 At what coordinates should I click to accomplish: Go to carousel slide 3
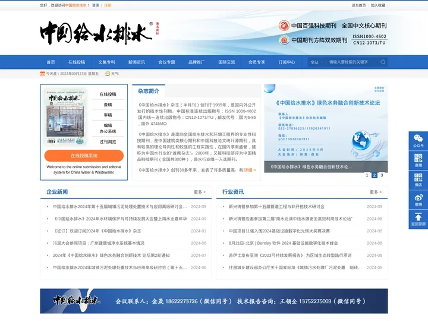[382, 175]
